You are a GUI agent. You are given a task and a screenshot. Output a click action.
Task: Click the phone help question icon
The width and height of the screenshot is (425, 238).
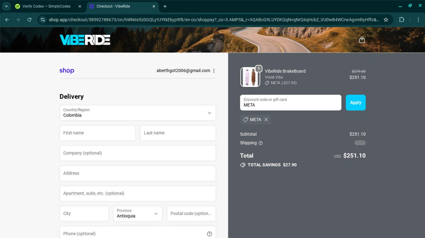click(x=209, y=234)
